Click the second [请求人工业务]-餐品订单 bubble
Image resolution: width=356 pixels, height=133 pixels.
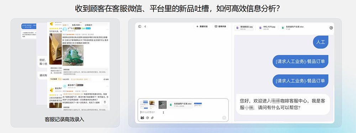coord(300,81)
